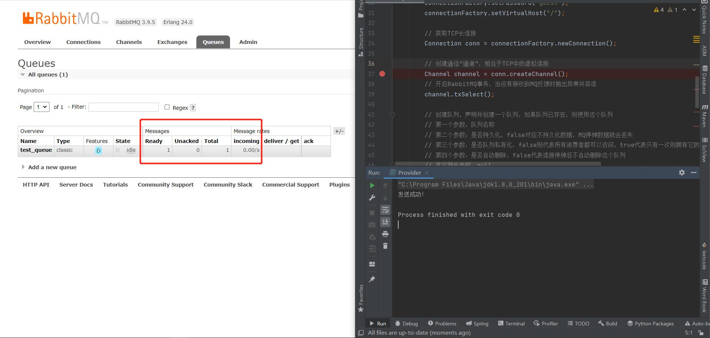Open run configuration wrench settings
This screenshot has width=710, height=338.
point(372,198)
